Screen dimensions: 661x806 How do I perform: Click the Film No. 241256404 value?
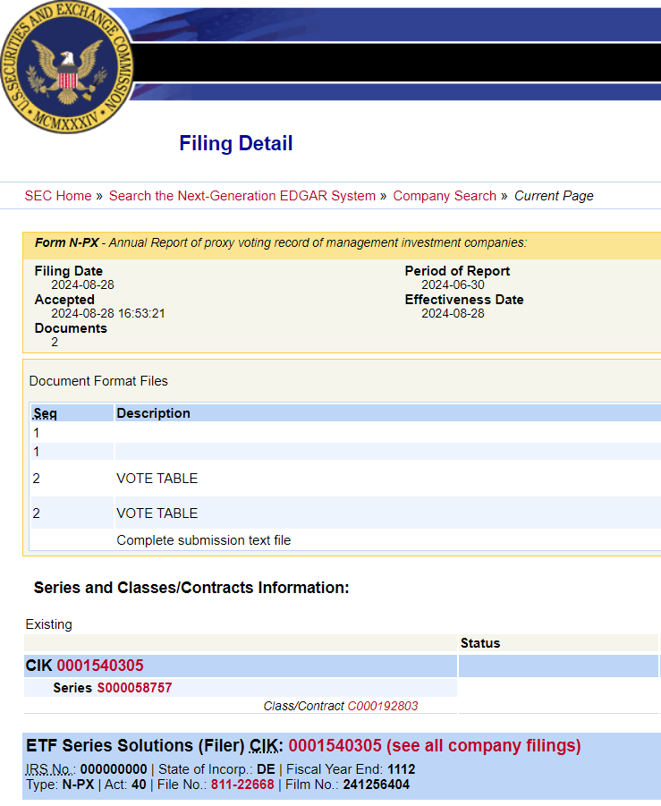pos(376,784)
